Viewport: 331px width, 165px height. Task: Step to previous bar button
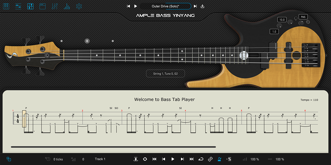(x=163, y=159)
